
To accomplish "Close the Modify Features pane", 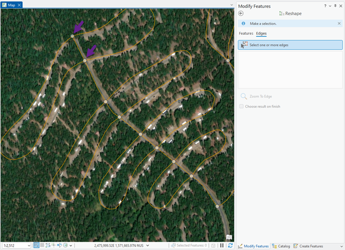I will [x=341, y=6].
